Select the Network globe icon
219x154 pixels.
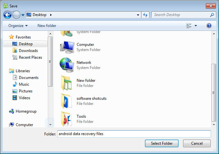67,65
